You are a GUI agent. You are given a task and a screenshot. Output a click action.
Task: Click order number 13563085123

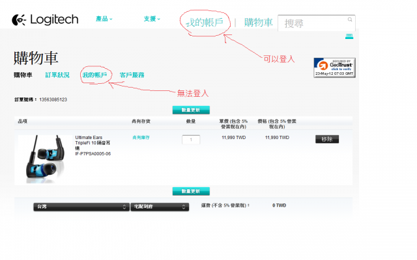point(53,99)
